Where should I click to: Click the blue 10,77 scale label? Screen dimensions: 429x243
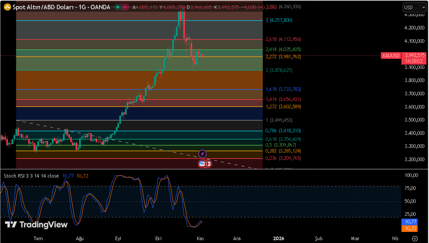click(x=410, y=222)
